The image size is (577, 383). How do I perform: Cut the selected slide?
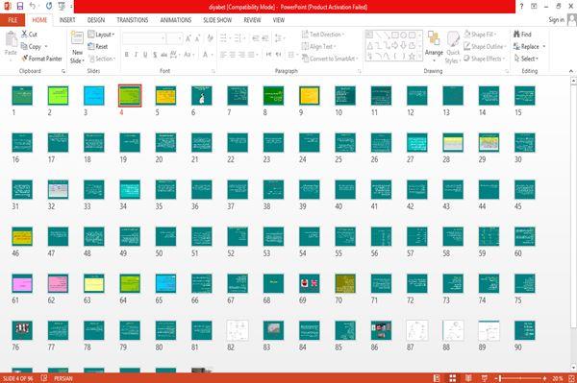pyautogui.click(x=29, y=35)
